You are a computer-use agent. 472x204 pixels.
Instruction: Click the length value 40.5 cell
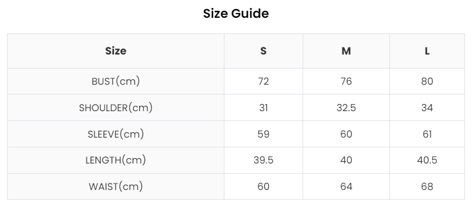point(427,160)
